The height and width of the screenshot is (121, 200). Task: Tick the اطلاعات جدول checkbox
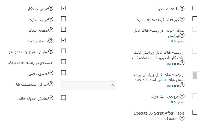pyautogui.click(x=195, y=8)
